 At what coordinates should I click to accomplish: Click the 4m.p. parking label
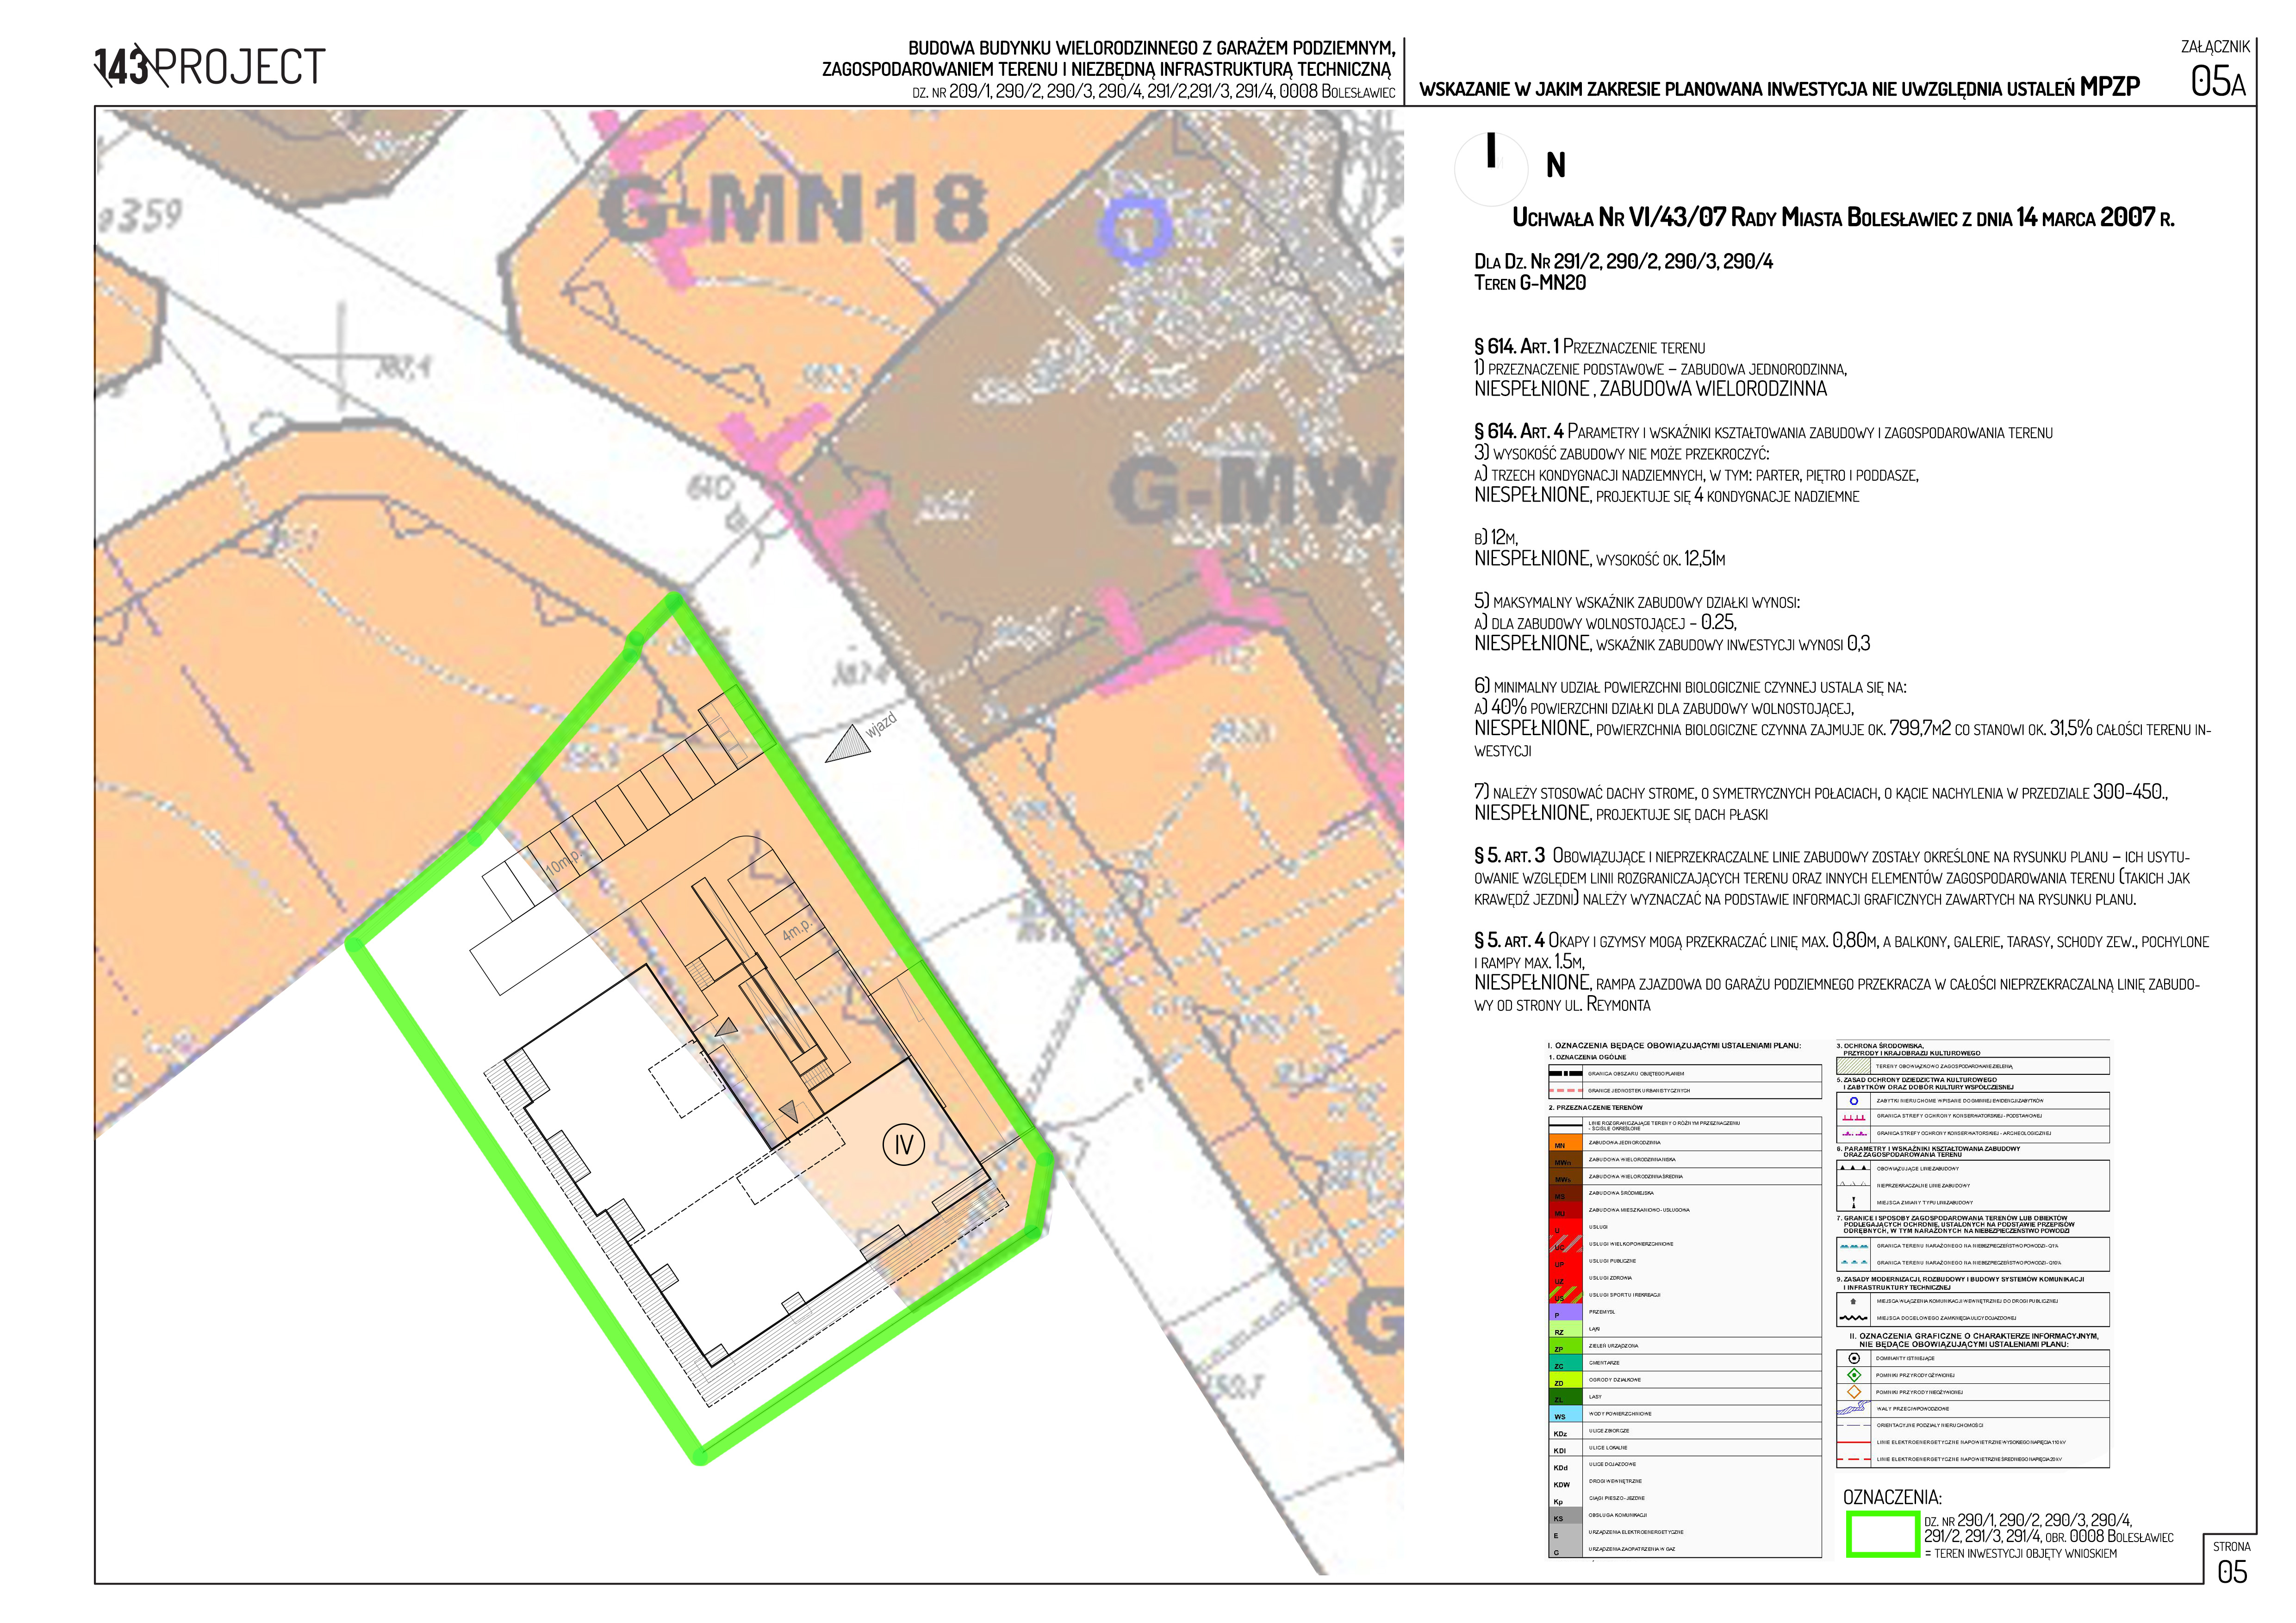pyautogui.click(x=799, y=929)
